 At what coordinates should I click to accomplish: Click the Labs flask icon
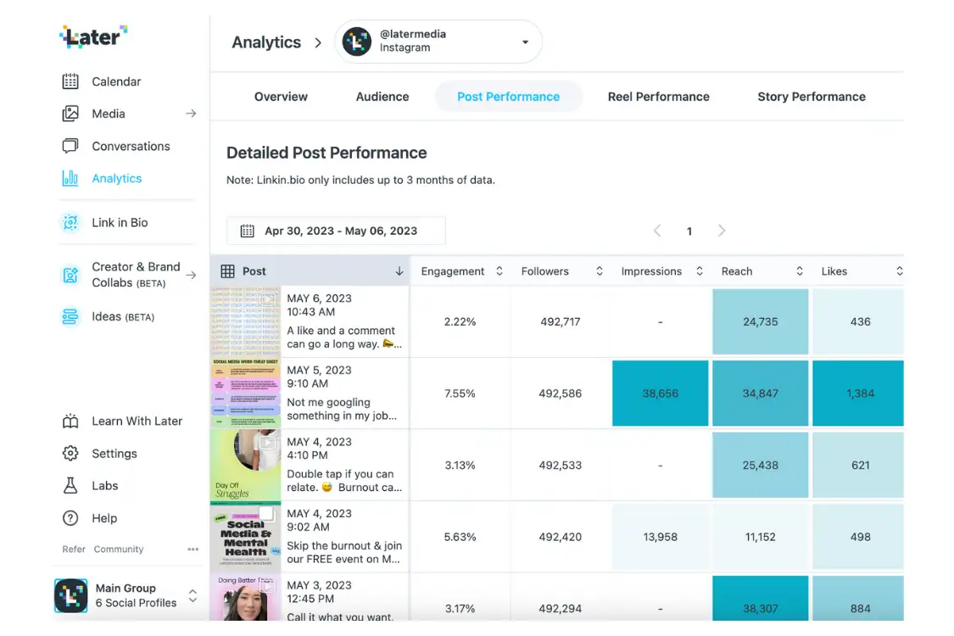tap(70, 486)
